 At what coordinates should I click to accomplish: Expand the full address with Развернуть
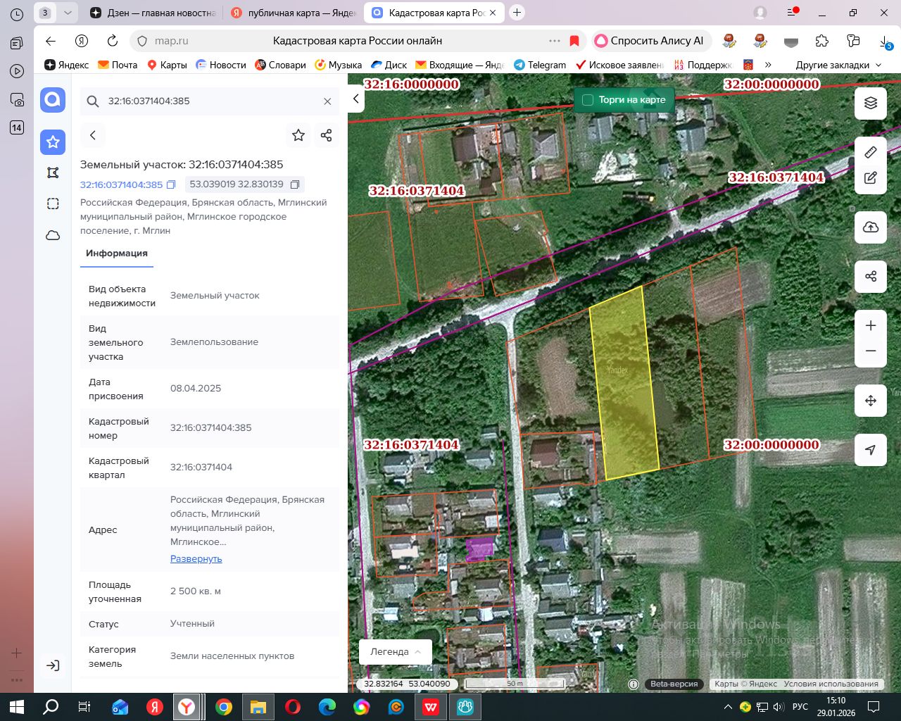196,559
